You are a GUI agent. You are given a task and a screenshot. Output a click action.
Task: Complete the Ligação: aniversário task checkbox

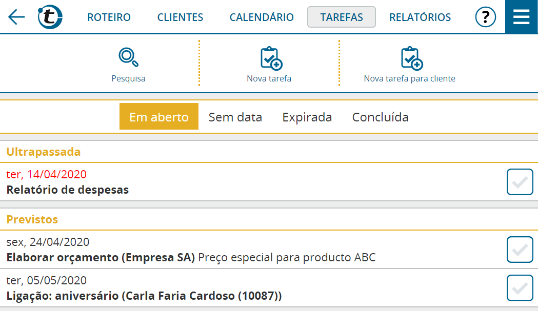520,288
